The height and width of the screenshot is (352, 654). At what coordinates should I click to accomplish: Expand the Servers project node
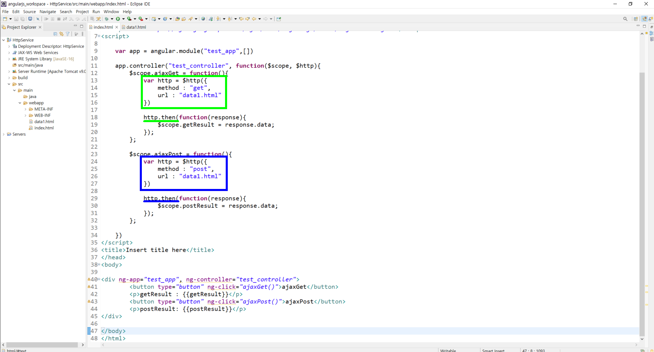tap(4, 134)
